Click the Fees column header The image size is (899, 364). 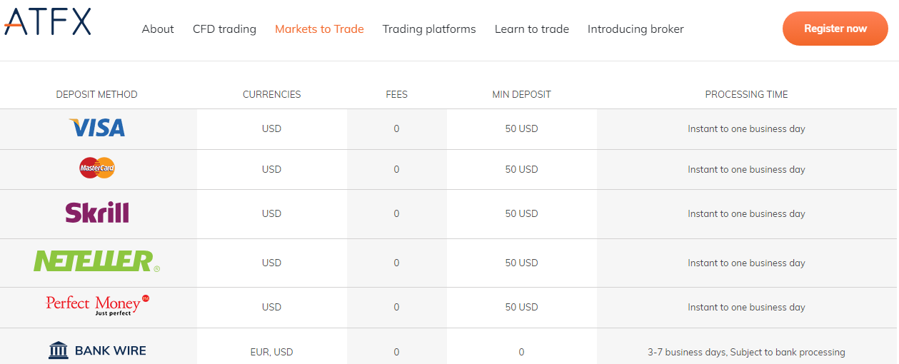(x=396, y=94)
